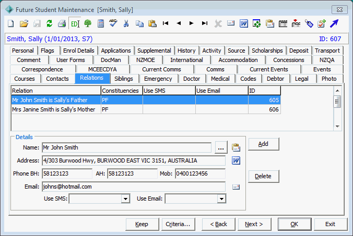Click the blue tag icon
This screenshot has height=236, width=353.
309,23
